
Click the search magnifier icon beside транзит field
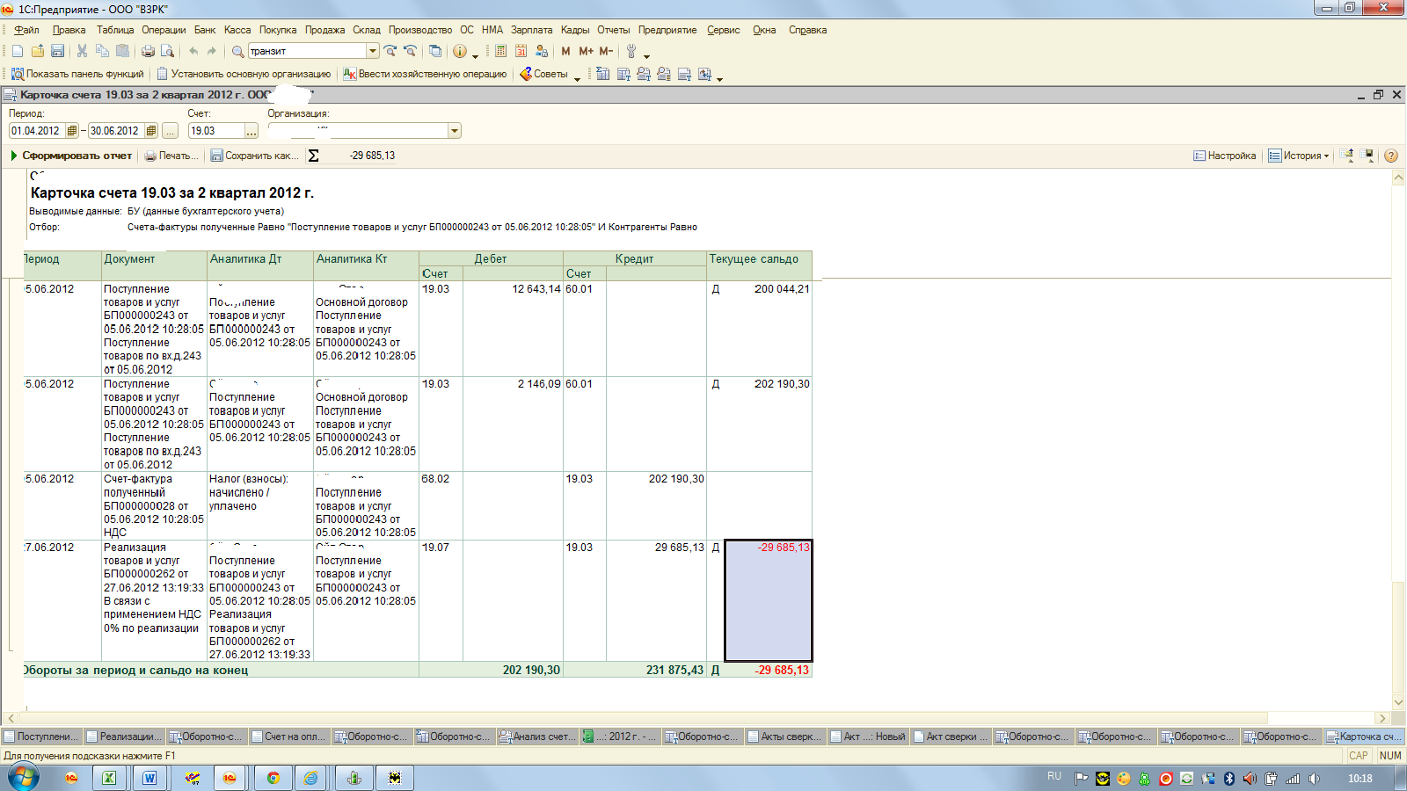click(x=237, y=52)
